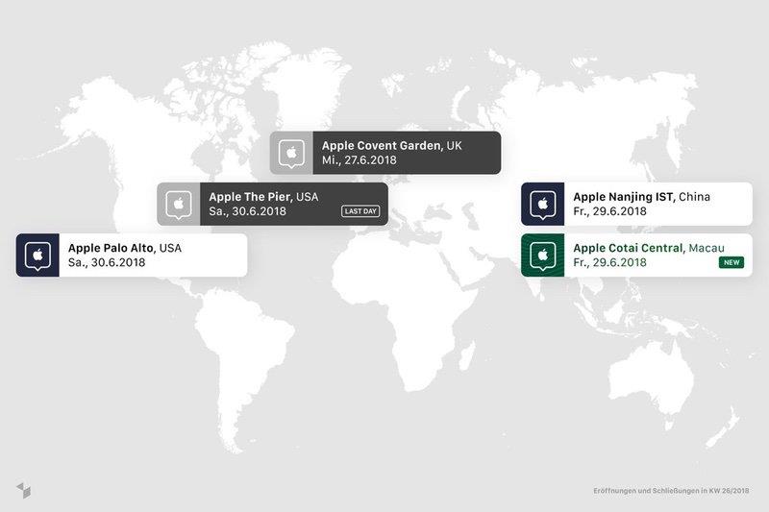Click the gray logo in the bottom-left corner
The height and width of the screenshot is (512, 769).
23,490
